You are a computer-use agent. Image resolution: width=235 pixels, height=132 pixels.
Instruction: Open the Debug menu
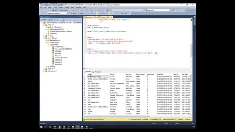pyautogui.click(x=67, y=7)
